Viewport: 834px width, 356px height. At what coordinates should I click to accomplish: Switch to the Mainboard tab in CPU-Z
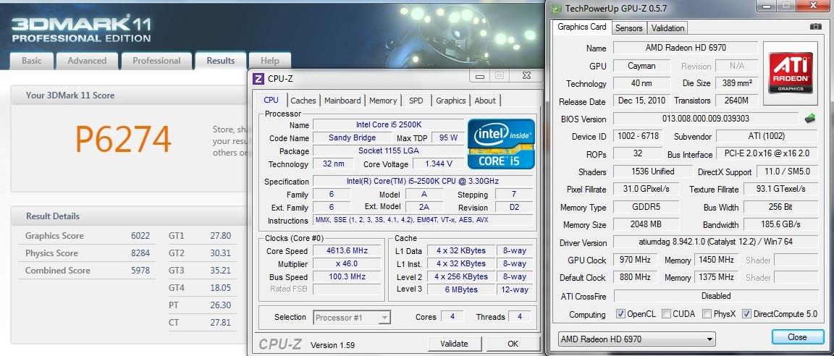pos(342,101)
